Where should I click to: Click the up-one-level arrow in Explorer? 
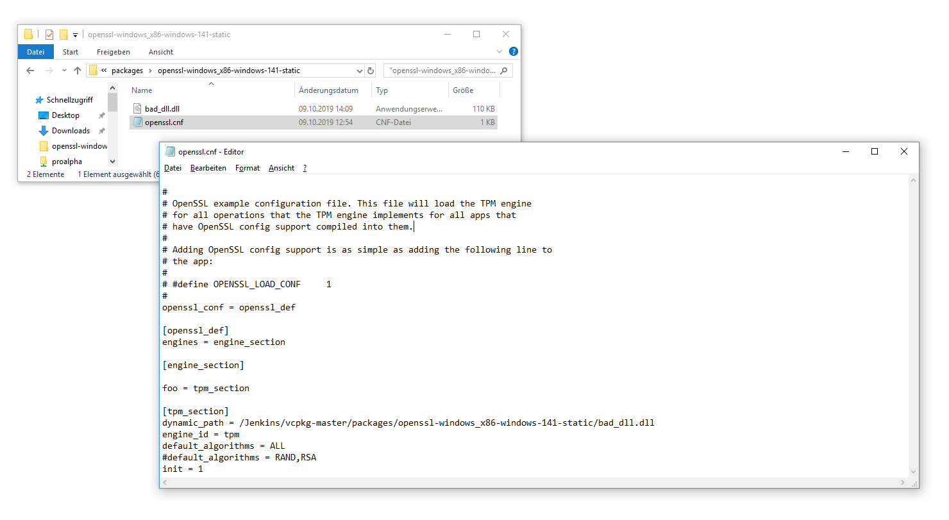click(x=78, y=71)
